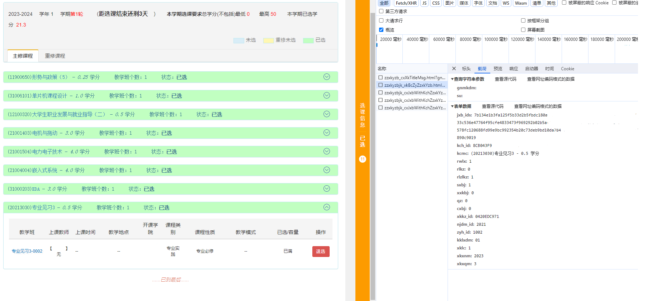The image size is (652, 301).
Task: Expand the 嵌入式系统 course chevron
Action: (x=327, y=170)
